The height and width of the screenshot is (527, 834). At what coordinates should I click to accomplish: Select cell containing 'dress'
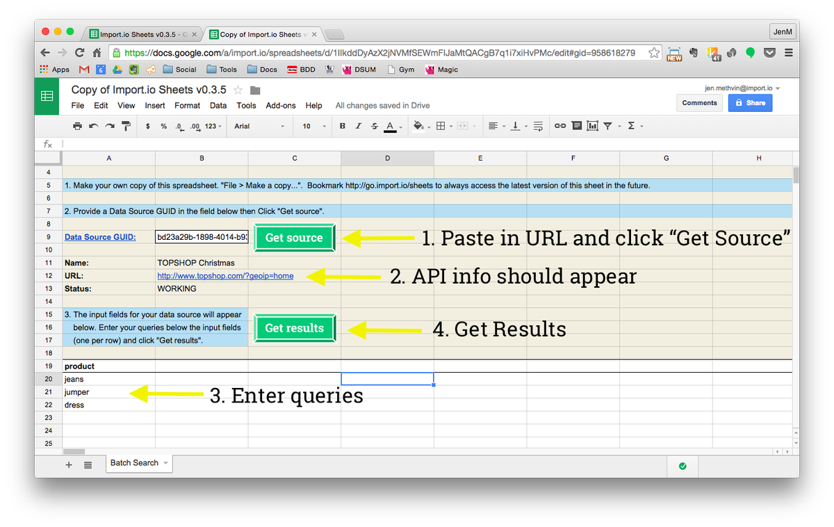pyautogui.click(x=109, y=405)
